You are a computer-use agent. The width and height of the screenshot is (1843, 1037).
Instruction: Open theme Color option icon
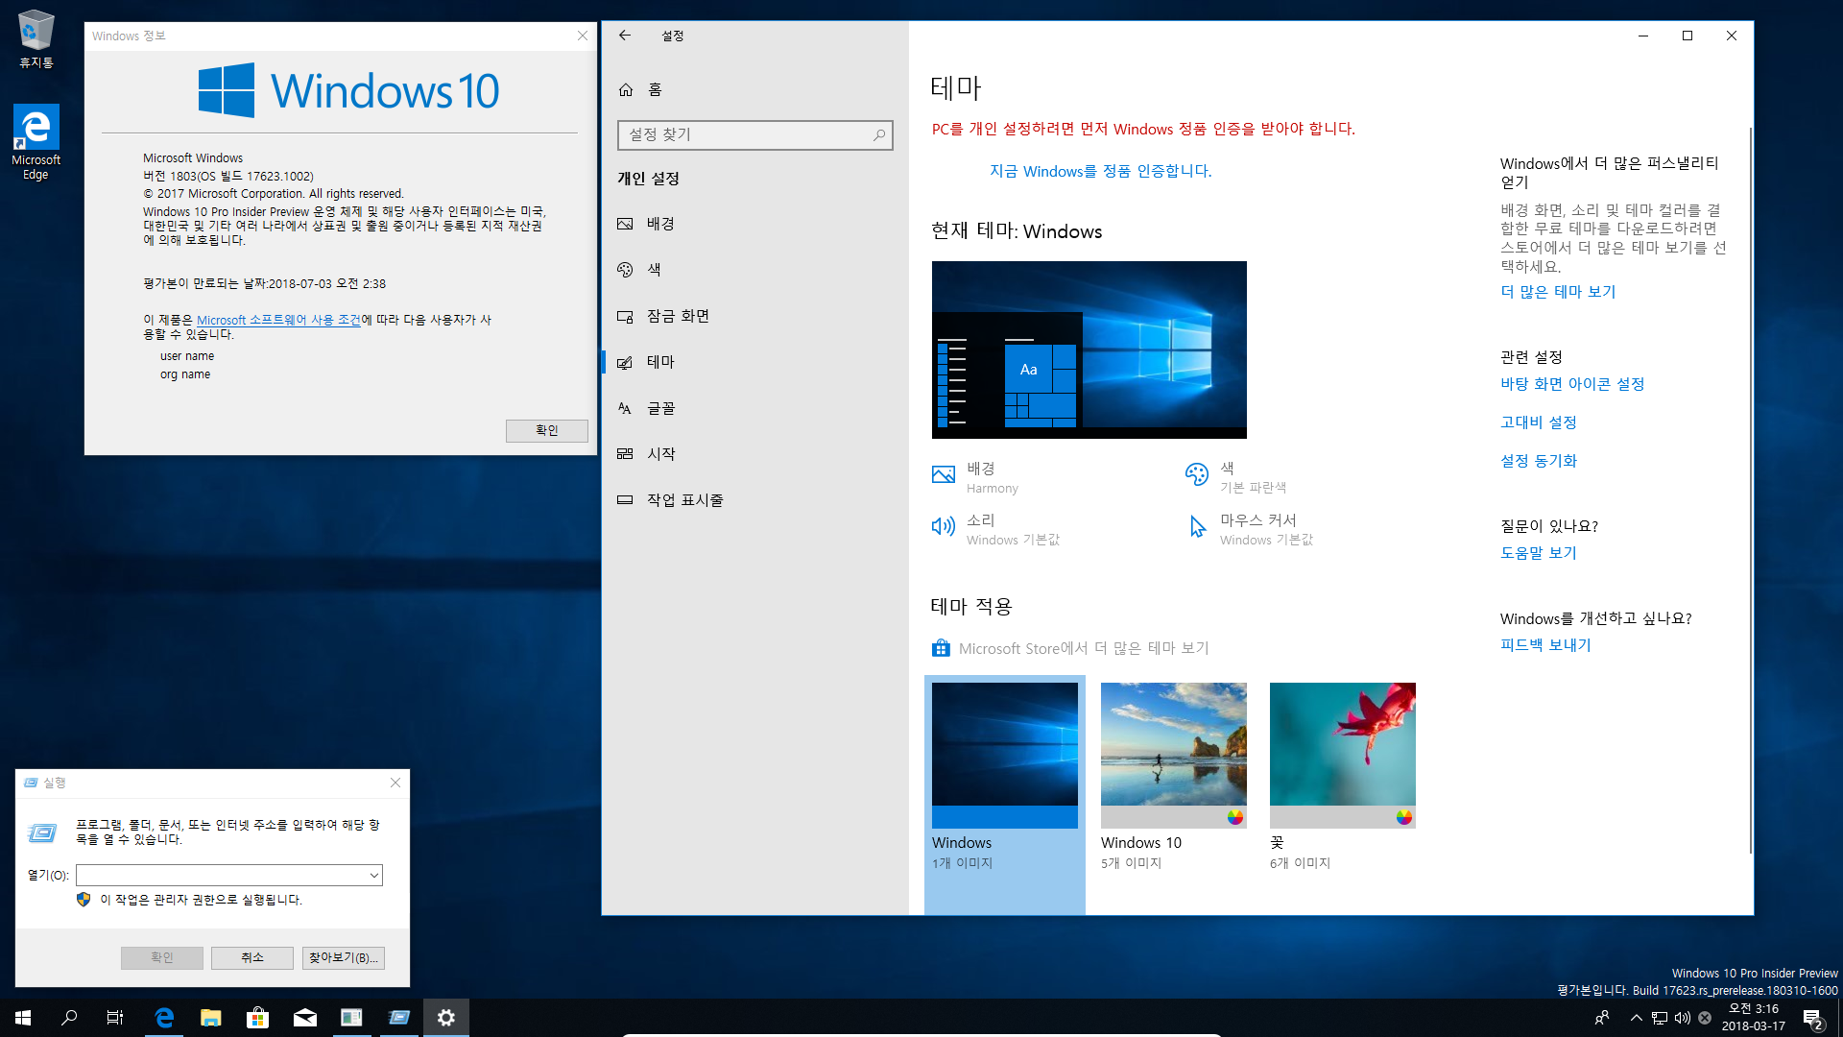coord(1196,474)
